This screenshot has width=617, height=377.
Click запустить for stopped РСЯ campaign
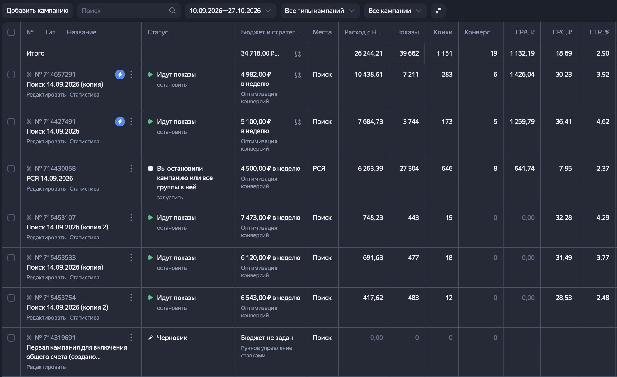click(x=170, y=198)
